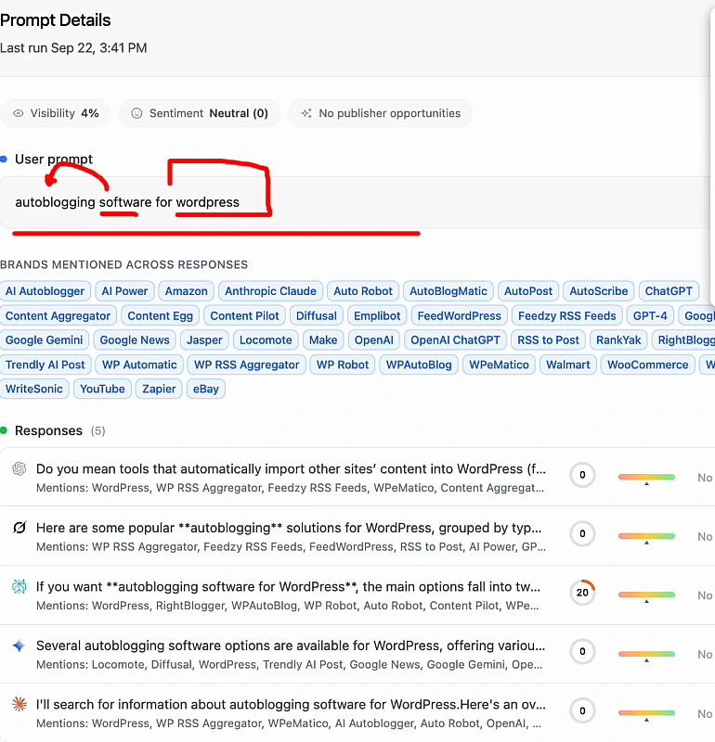Click the Anthropic Claude brand tag
Screen dimensions: 715x742
point(270,291)
